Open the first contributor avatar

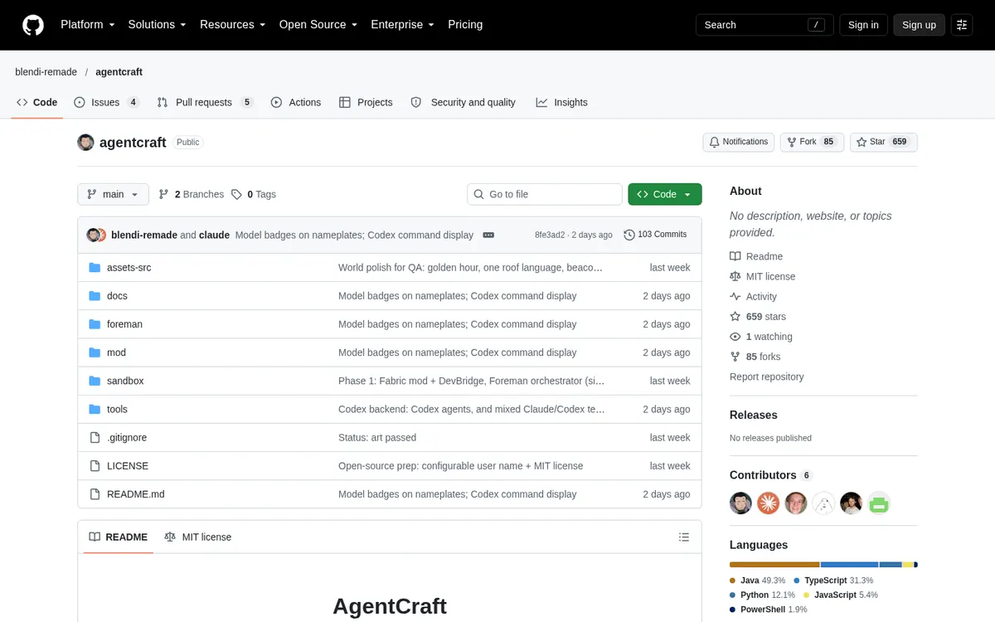pos(740,503)
